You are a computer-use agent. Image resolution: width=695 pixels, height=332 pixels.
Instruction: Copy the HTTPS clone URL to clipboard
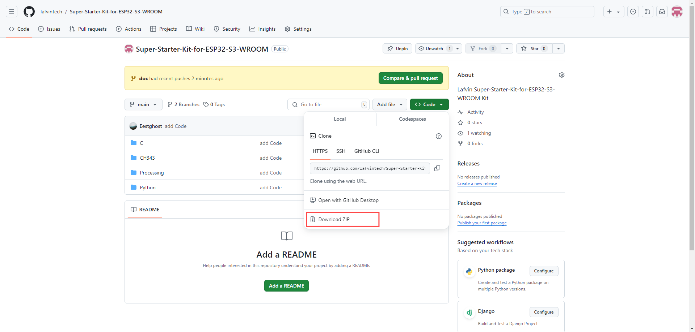[437, 168]
